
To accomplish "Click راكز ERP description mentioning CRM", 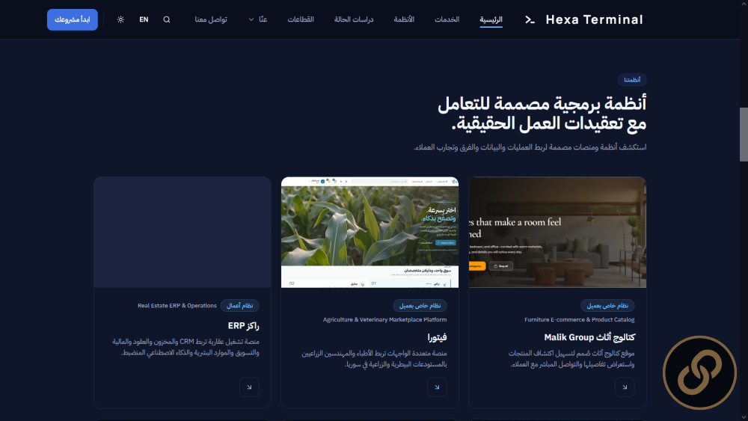I will [x=186, y=347].
